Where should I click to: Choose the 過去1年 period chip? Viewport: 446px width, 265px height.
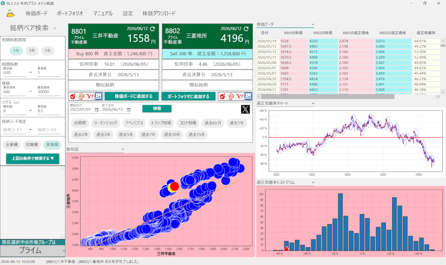(x=237, y=123)
